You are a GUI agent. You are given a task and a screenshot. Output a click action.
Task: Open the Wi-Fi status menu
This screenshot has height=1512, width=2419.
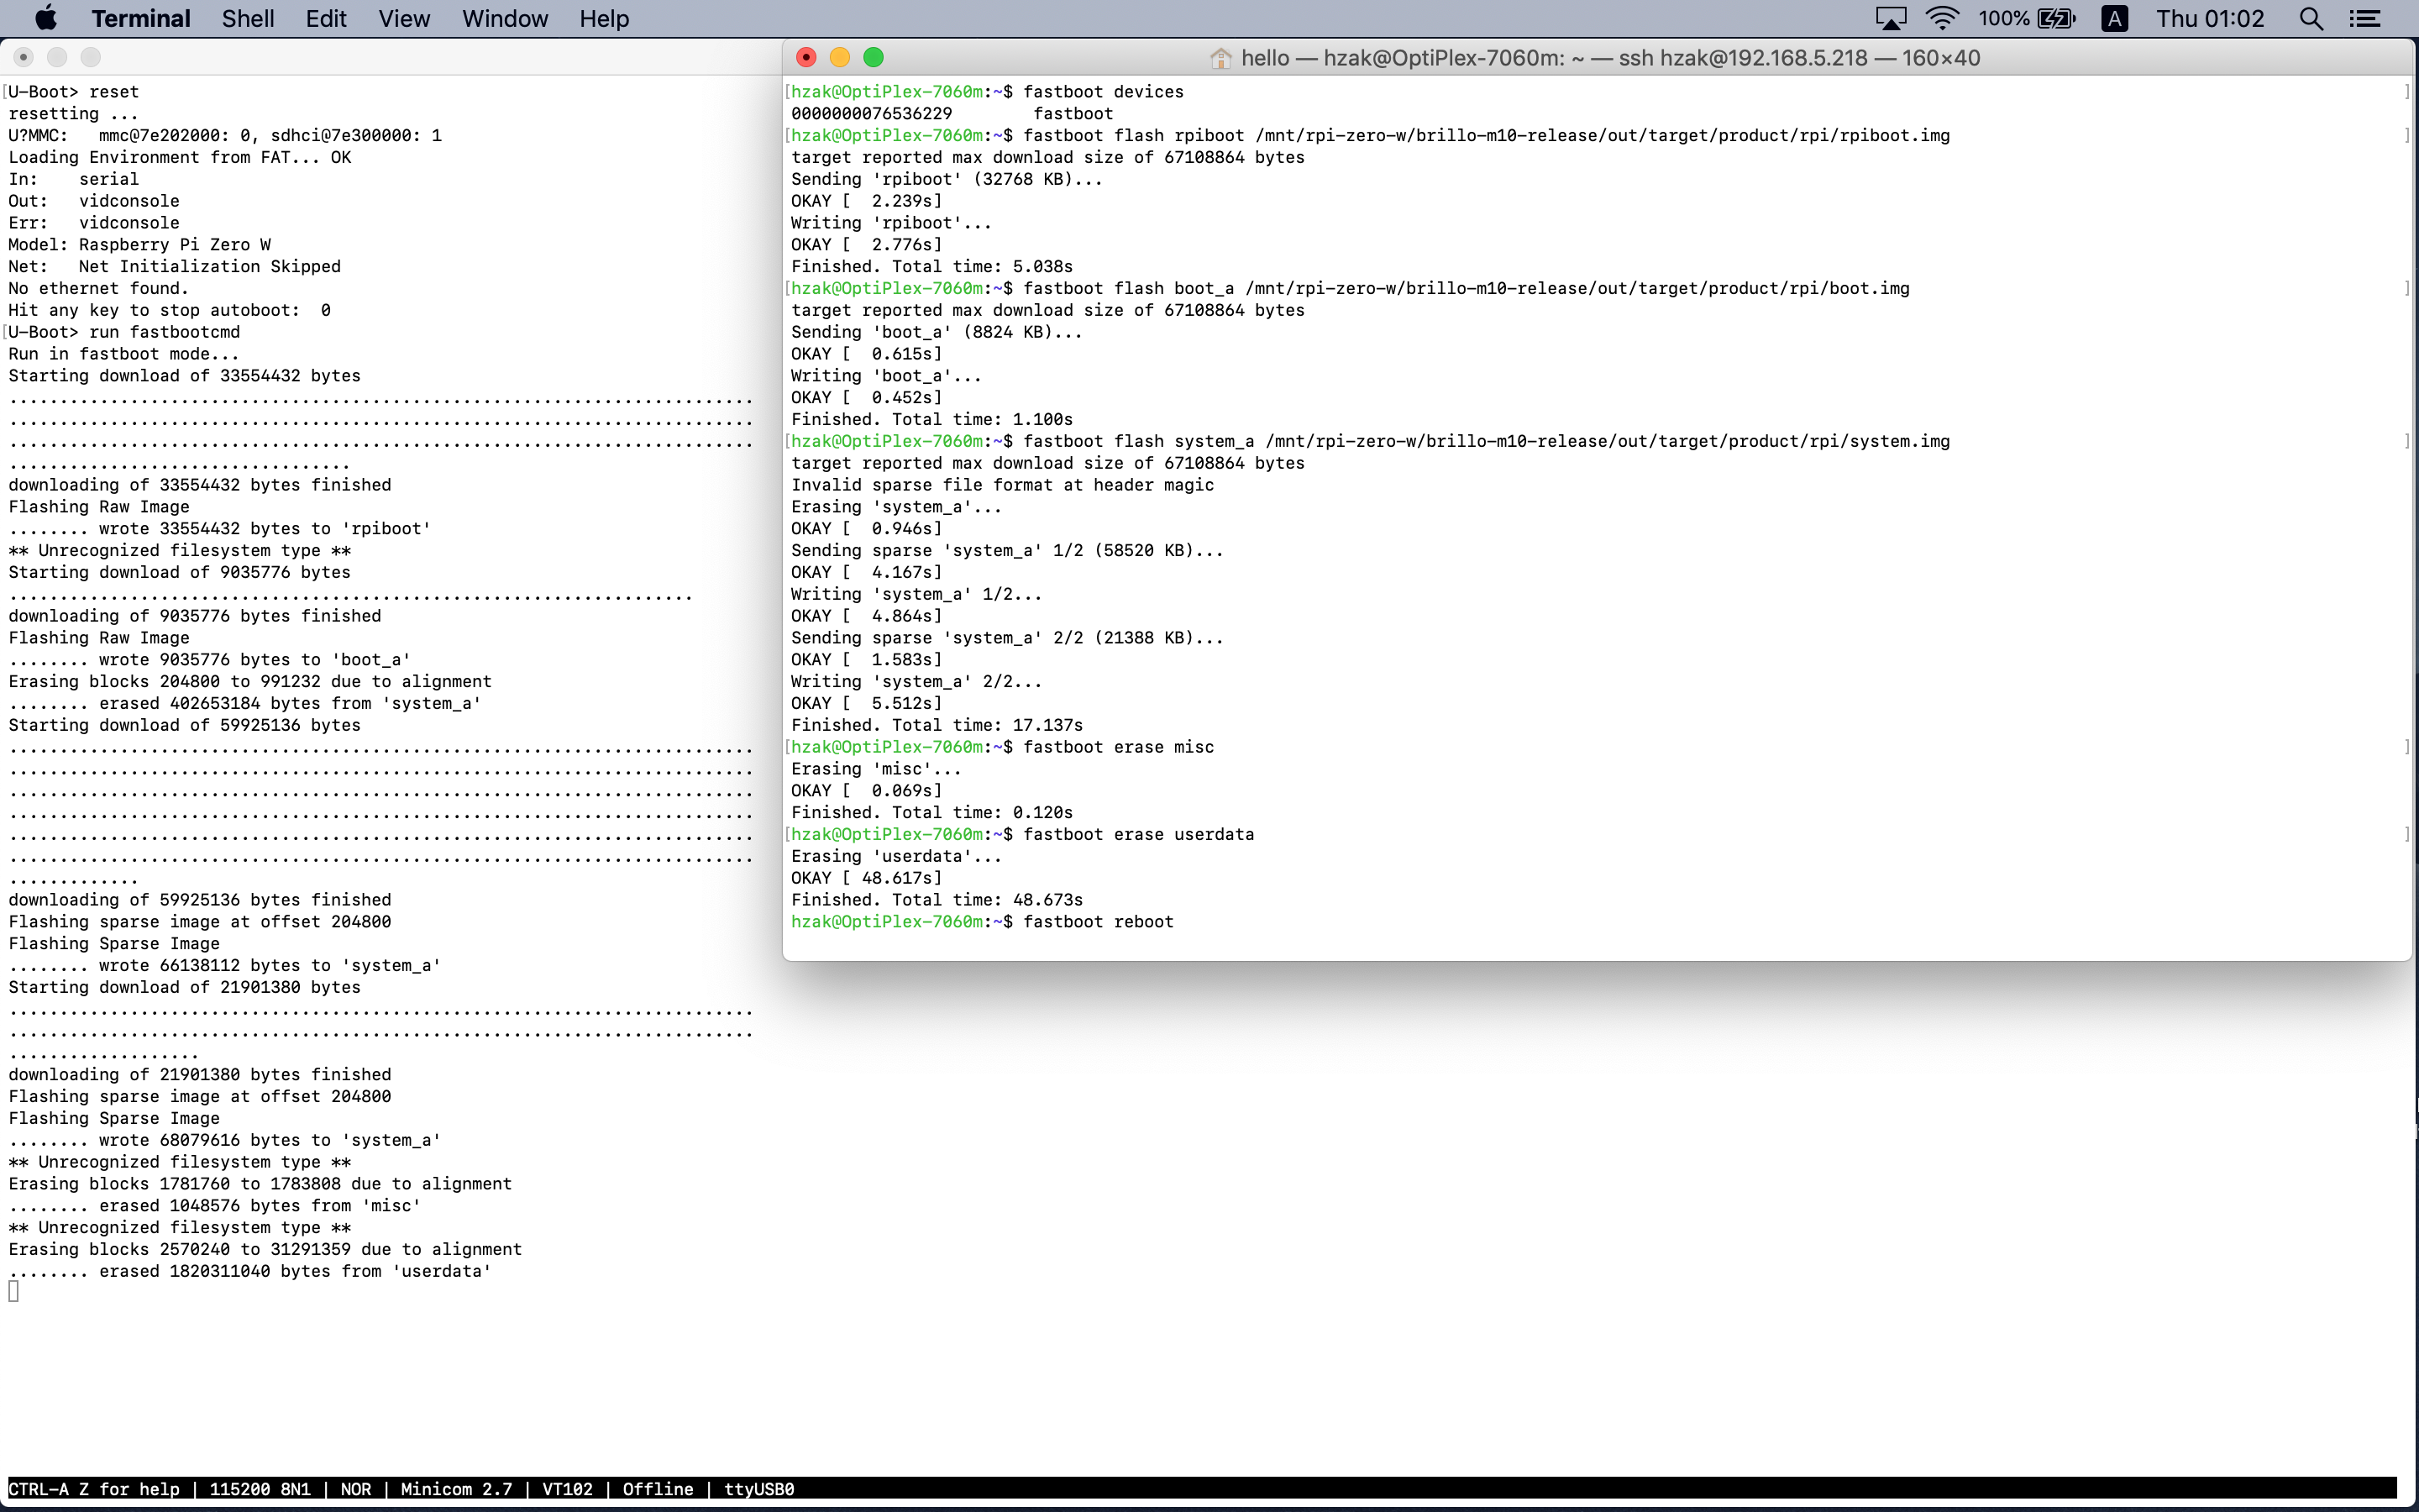1942,18
